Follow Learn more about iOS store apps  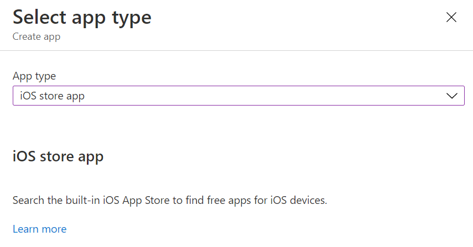[x=39, y=229]
